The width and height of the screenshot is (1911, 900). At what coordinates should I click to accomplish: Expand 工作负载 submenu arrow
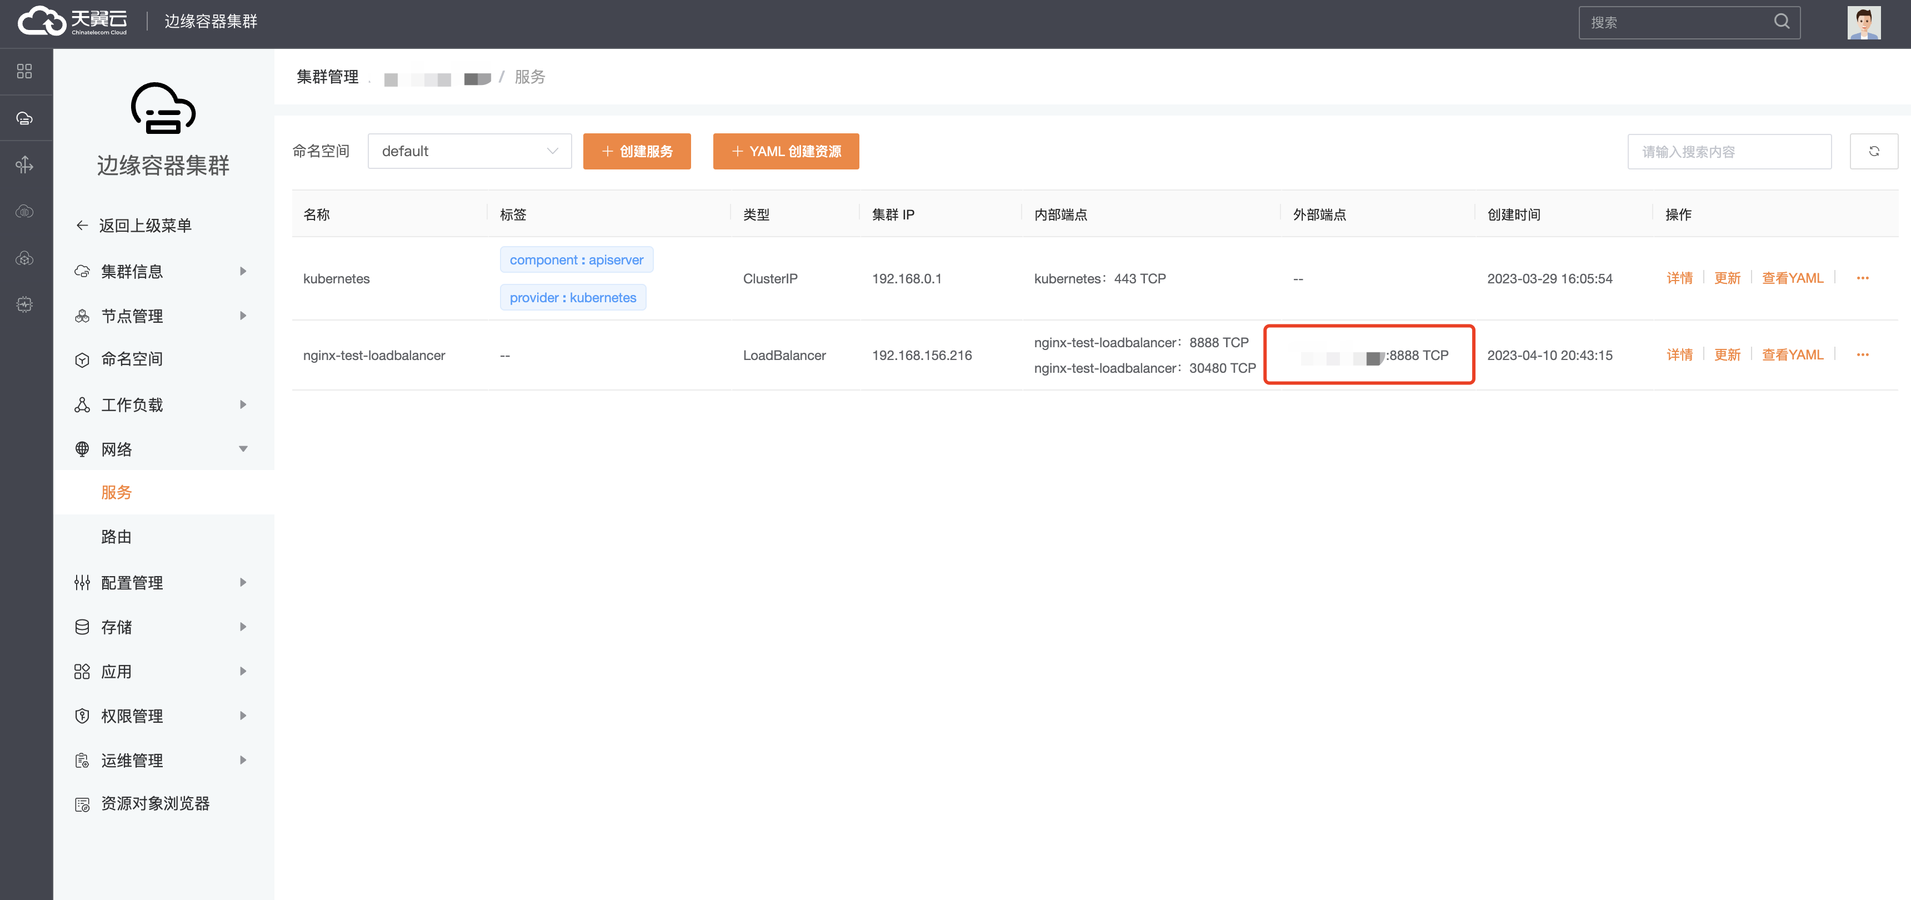coord(243,404)
